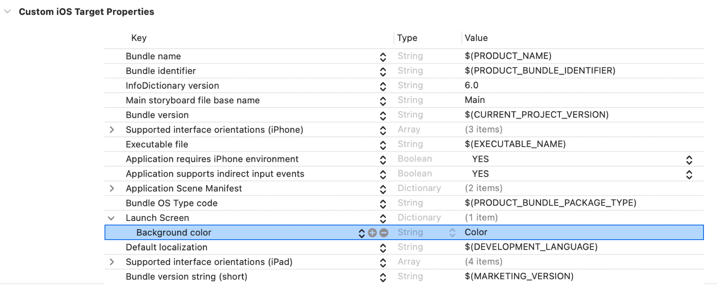Select the Bundle OS Type code key

coord(171,203)
